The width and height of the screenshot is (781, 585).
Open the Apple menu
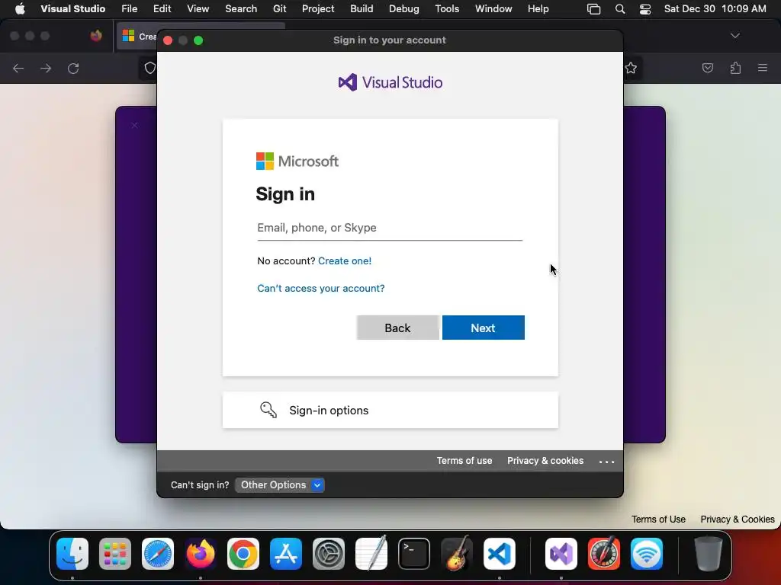pos(20,9)
